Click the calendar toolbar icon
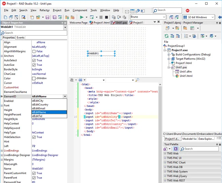 pos(132,11)
